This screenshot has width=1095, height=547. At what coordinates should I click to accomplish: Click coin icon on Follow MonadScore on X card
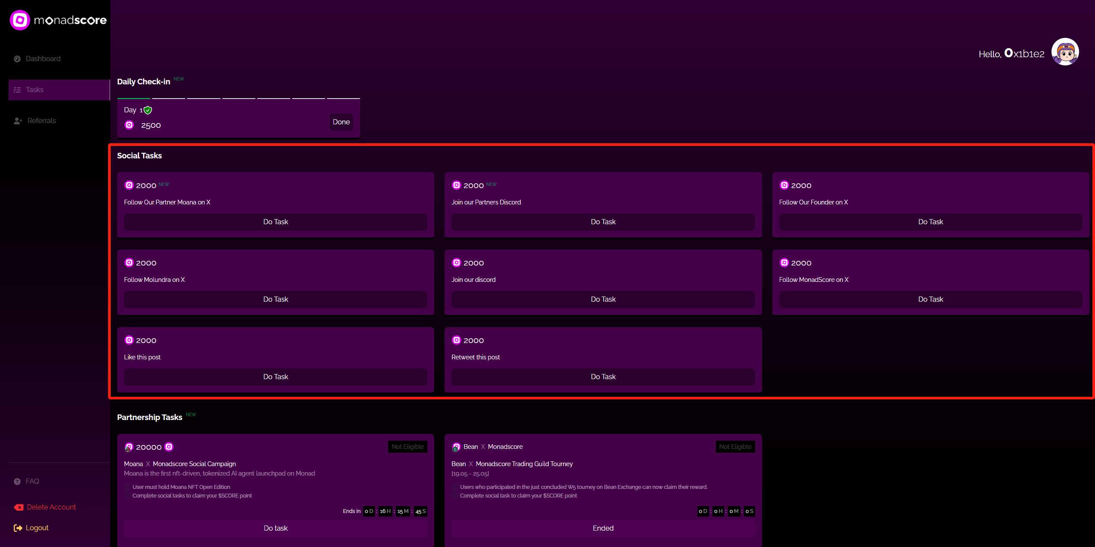(784, 263)
